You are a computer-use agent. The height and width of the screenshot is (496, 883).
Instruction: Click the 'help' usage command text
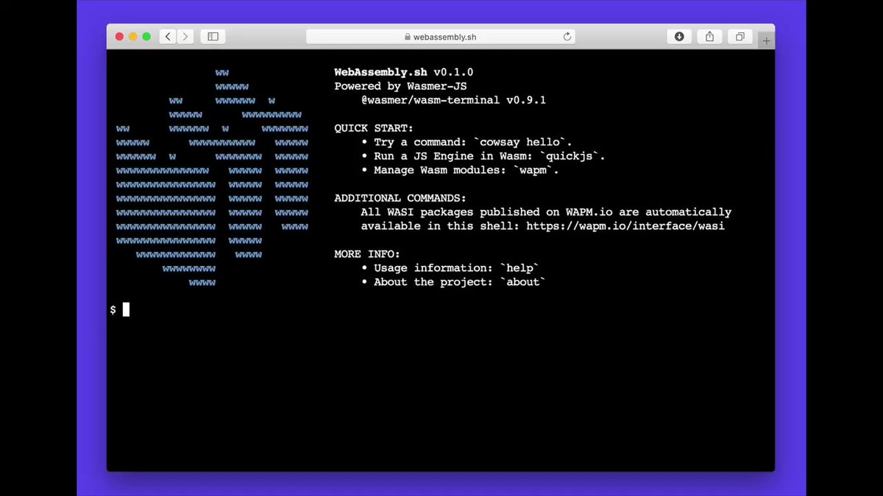coord(519,267)
